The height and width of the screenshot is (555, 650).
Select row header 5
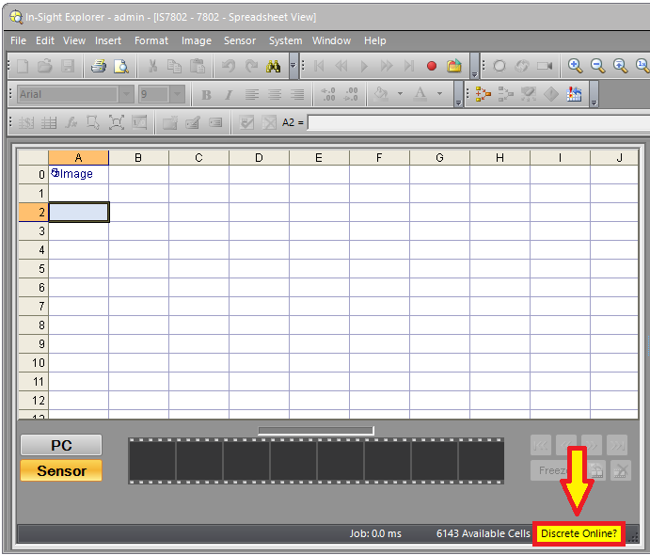click(33, 269)
